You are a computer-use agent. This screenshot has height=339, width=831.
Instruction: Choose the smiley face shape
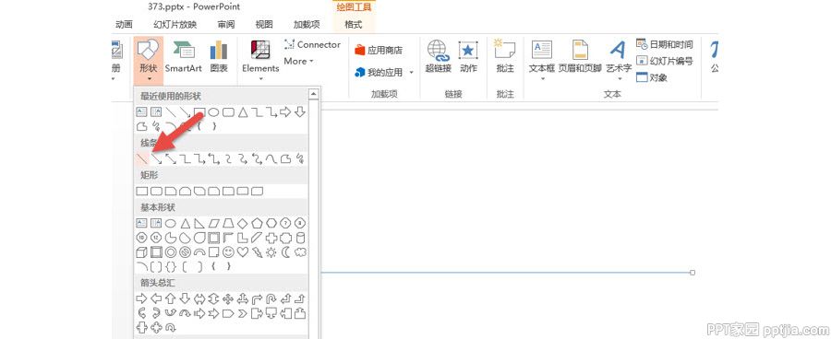tap(228, 252)
